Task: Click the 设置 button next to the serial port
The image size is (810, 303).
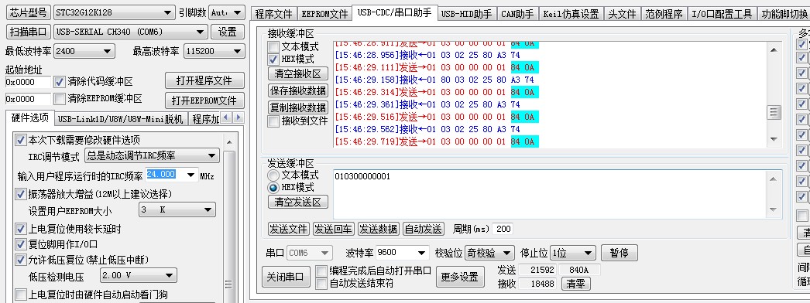Action: pos(228,32)
